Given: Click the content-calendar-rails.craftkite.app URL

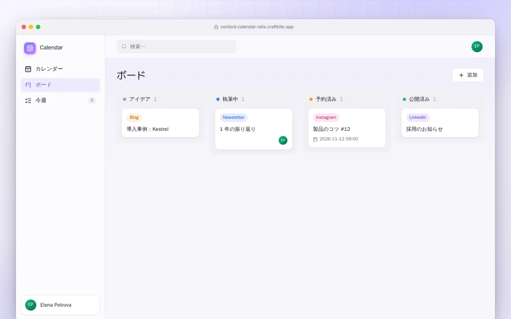Looking at the screenshot, I should click(x=257, y=27).
